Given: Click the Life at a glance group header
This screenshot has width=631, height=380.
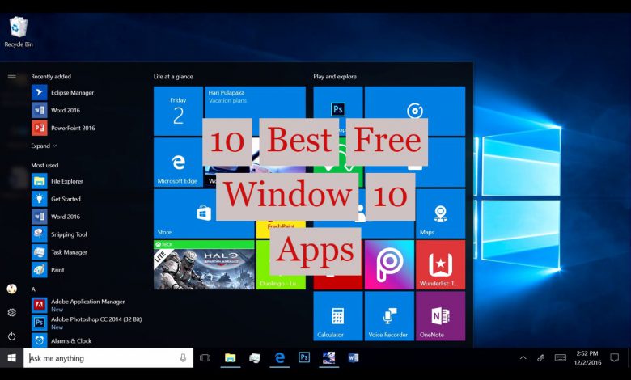Looking at the screenshot, I should coord(173,76).
